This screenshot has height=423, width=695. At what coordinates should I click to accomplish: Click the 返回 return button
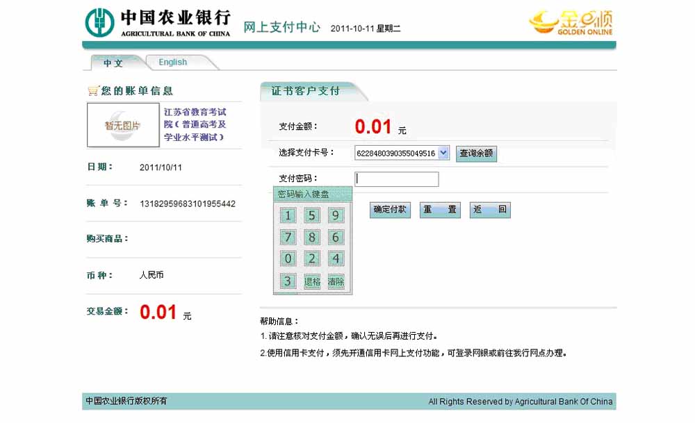490,210
